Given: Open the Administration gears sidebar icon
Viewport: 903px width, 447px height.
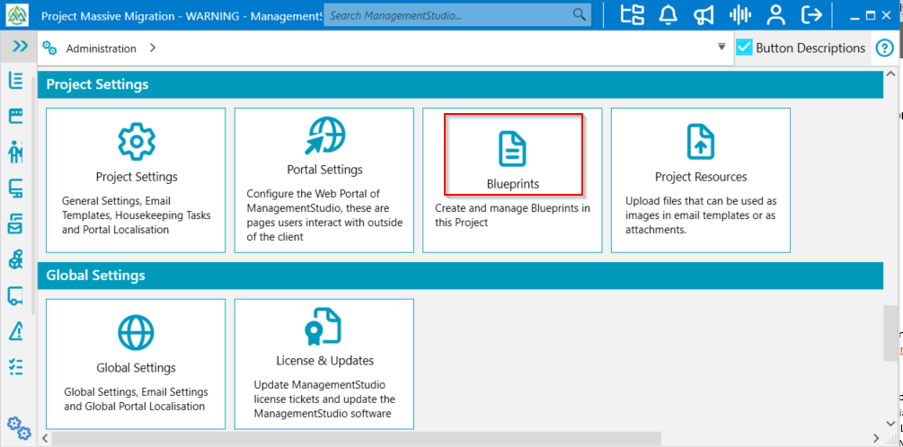Looking at the screenshot, I should pos(19,427).
